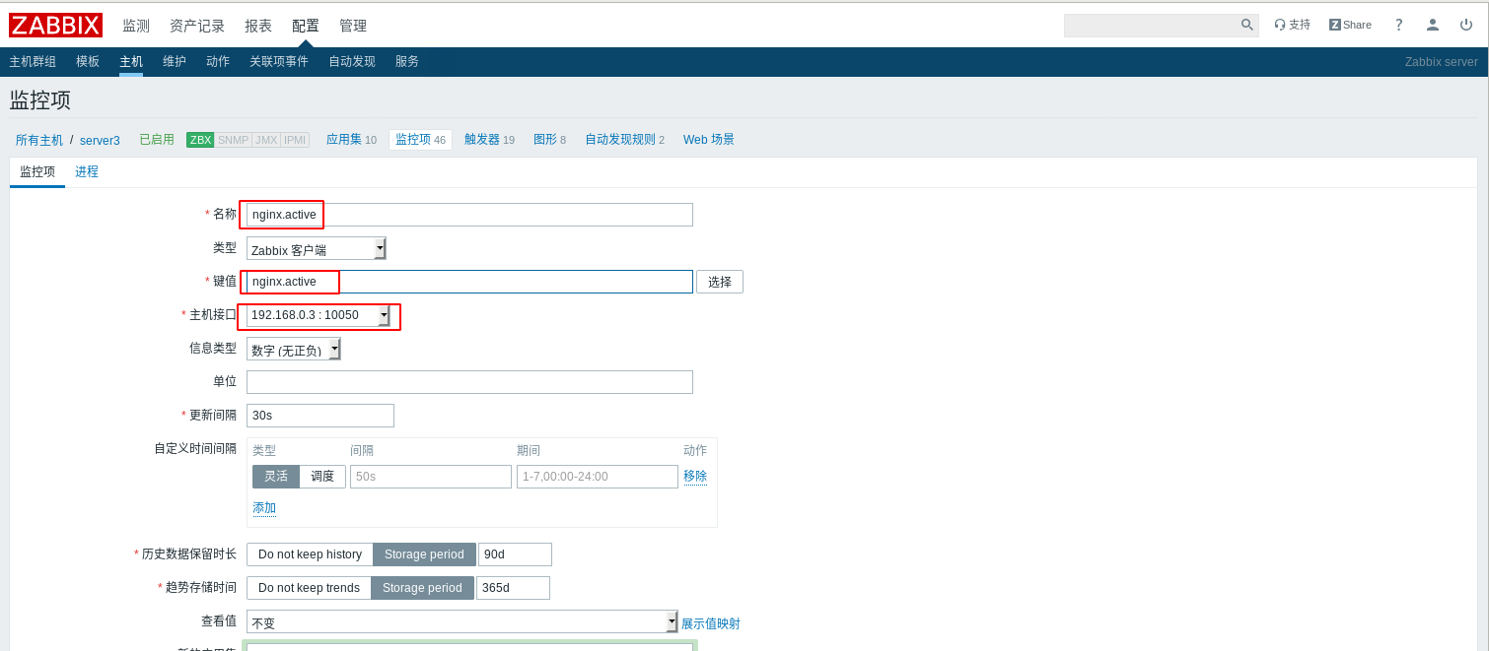
Task: Click the 键值 input field
Action: [x=469, y=282]
